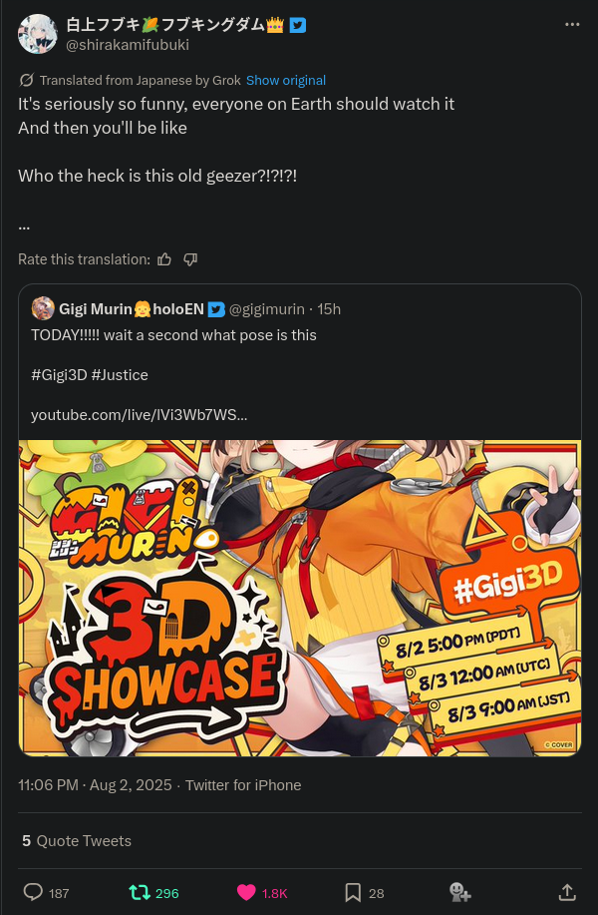The height and width of the screenshot is (915, 598).
Task: Open the 3D Showcase image
Action: [x=300, y=598]
